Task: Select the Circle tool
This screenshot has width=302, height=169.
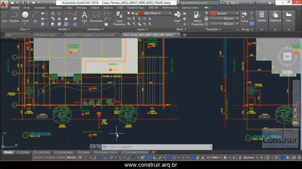Action: tap(25, 17)
